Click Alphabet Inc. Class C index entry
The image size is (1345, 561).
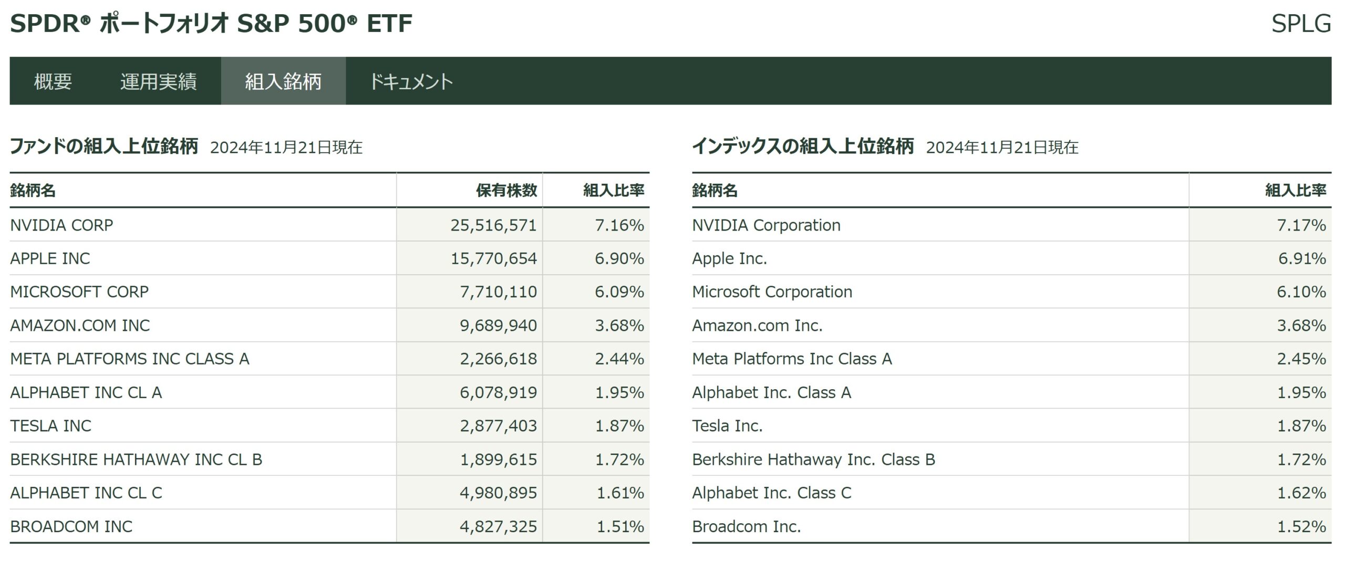pos(771,493)
